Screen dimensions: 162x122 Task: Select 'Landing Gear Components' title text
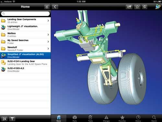pyautogui.click(x=22, y=20)
